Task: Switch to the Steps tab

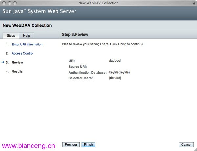Action: click(11, 36)
